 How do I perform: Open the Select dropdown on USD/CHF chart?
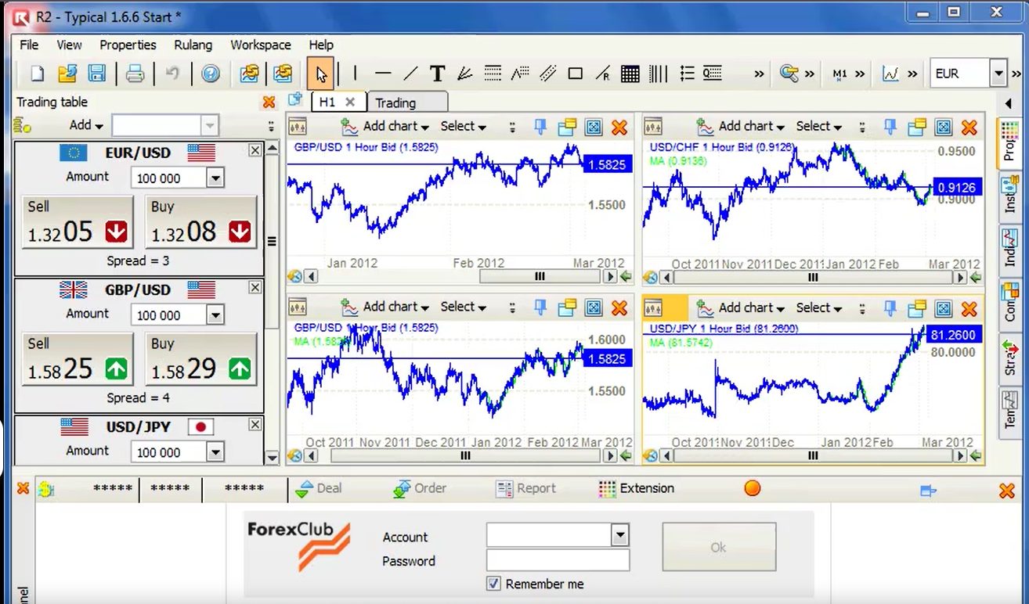coord(819,126)
